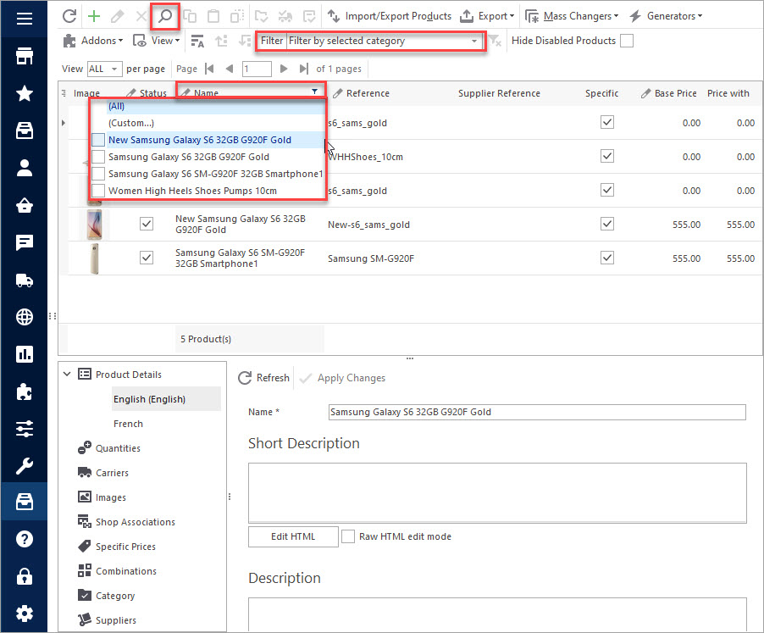
Task: Click the Name column filter arrow
Action: (315, 92)
